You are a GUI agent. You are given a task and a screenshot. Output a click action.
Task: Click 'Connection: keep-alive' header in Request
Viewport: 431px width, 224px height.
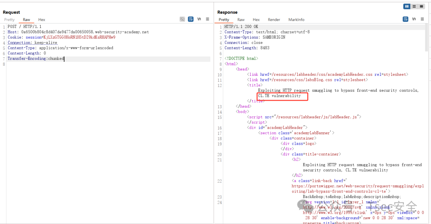[32, 43]
